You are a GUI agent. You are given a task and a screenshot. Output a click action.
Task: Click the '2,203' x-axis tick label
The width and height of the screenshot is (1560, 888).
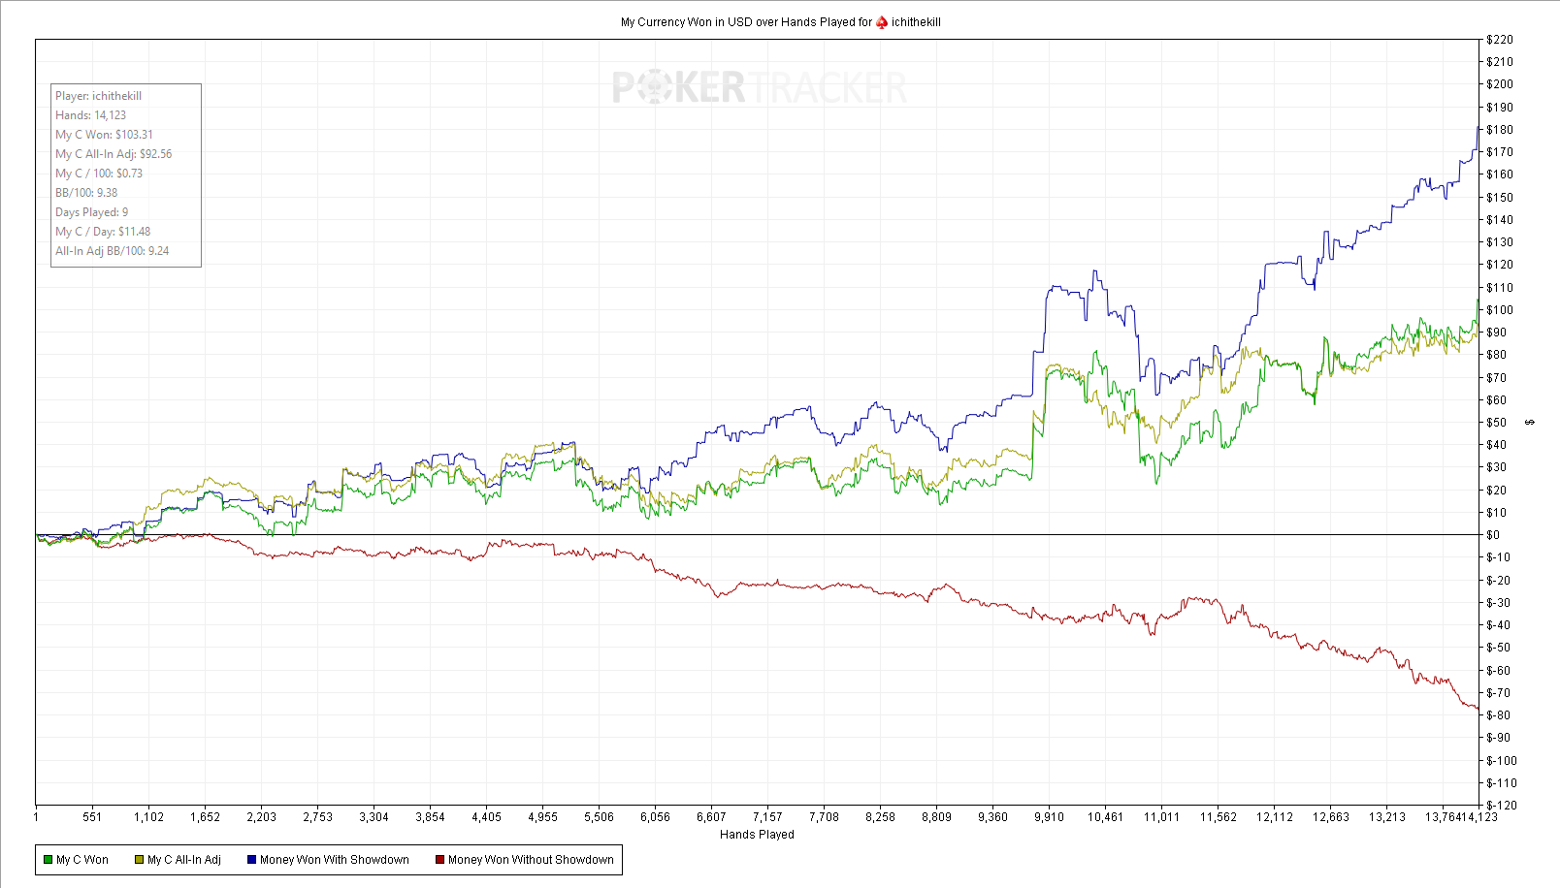tap(261, 817)
